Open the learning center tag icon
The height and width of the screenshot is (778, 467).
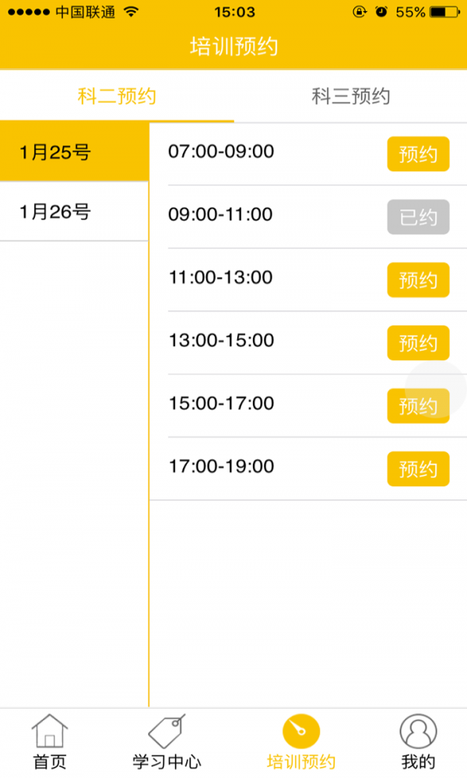click(167, 731)
